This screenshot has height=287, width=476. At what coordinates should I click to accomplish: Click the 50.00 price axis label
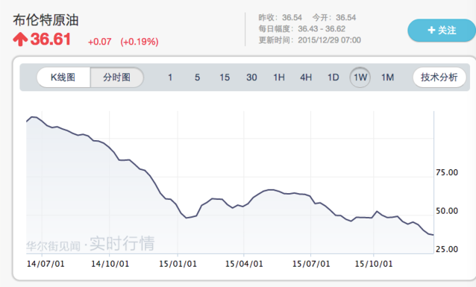447,211
